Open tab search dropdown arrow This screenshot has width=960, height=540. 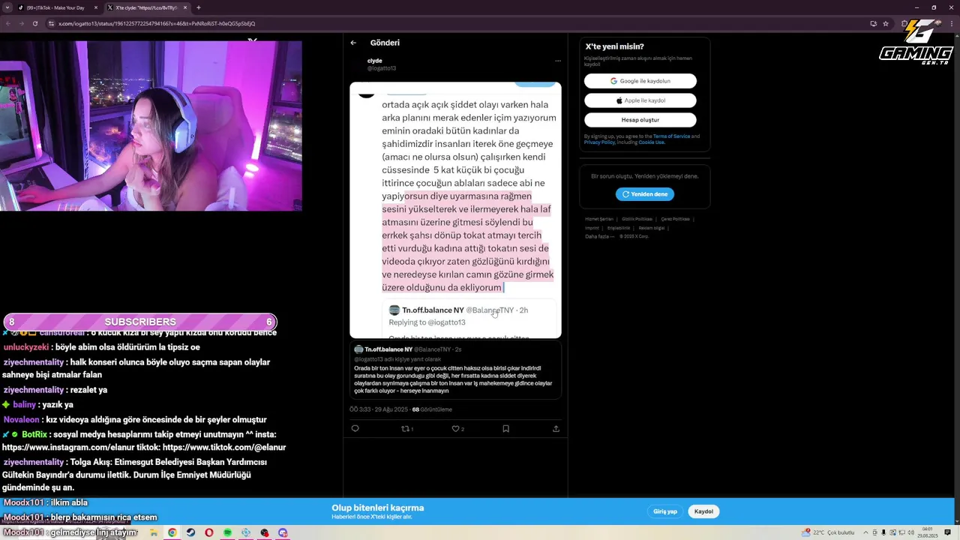(7, 7)
